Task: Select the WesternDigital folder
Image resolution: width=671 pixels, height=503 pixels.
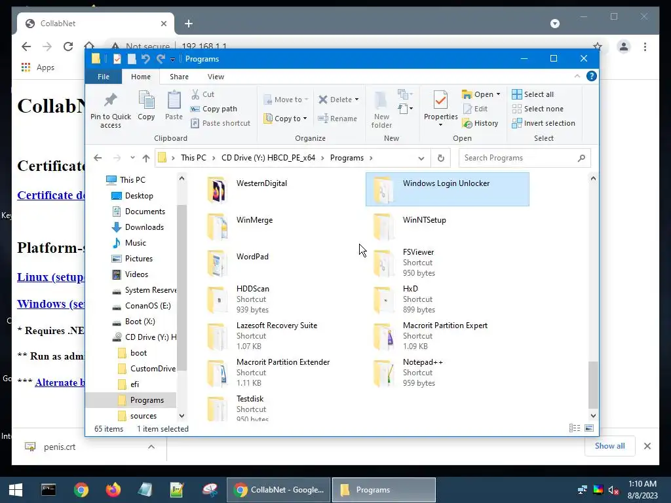Action: pos(282,189)
